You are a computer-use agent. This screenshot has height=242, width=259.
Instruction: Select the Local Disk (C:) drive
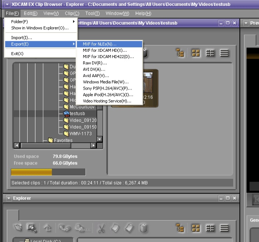[x=43, y=241]
